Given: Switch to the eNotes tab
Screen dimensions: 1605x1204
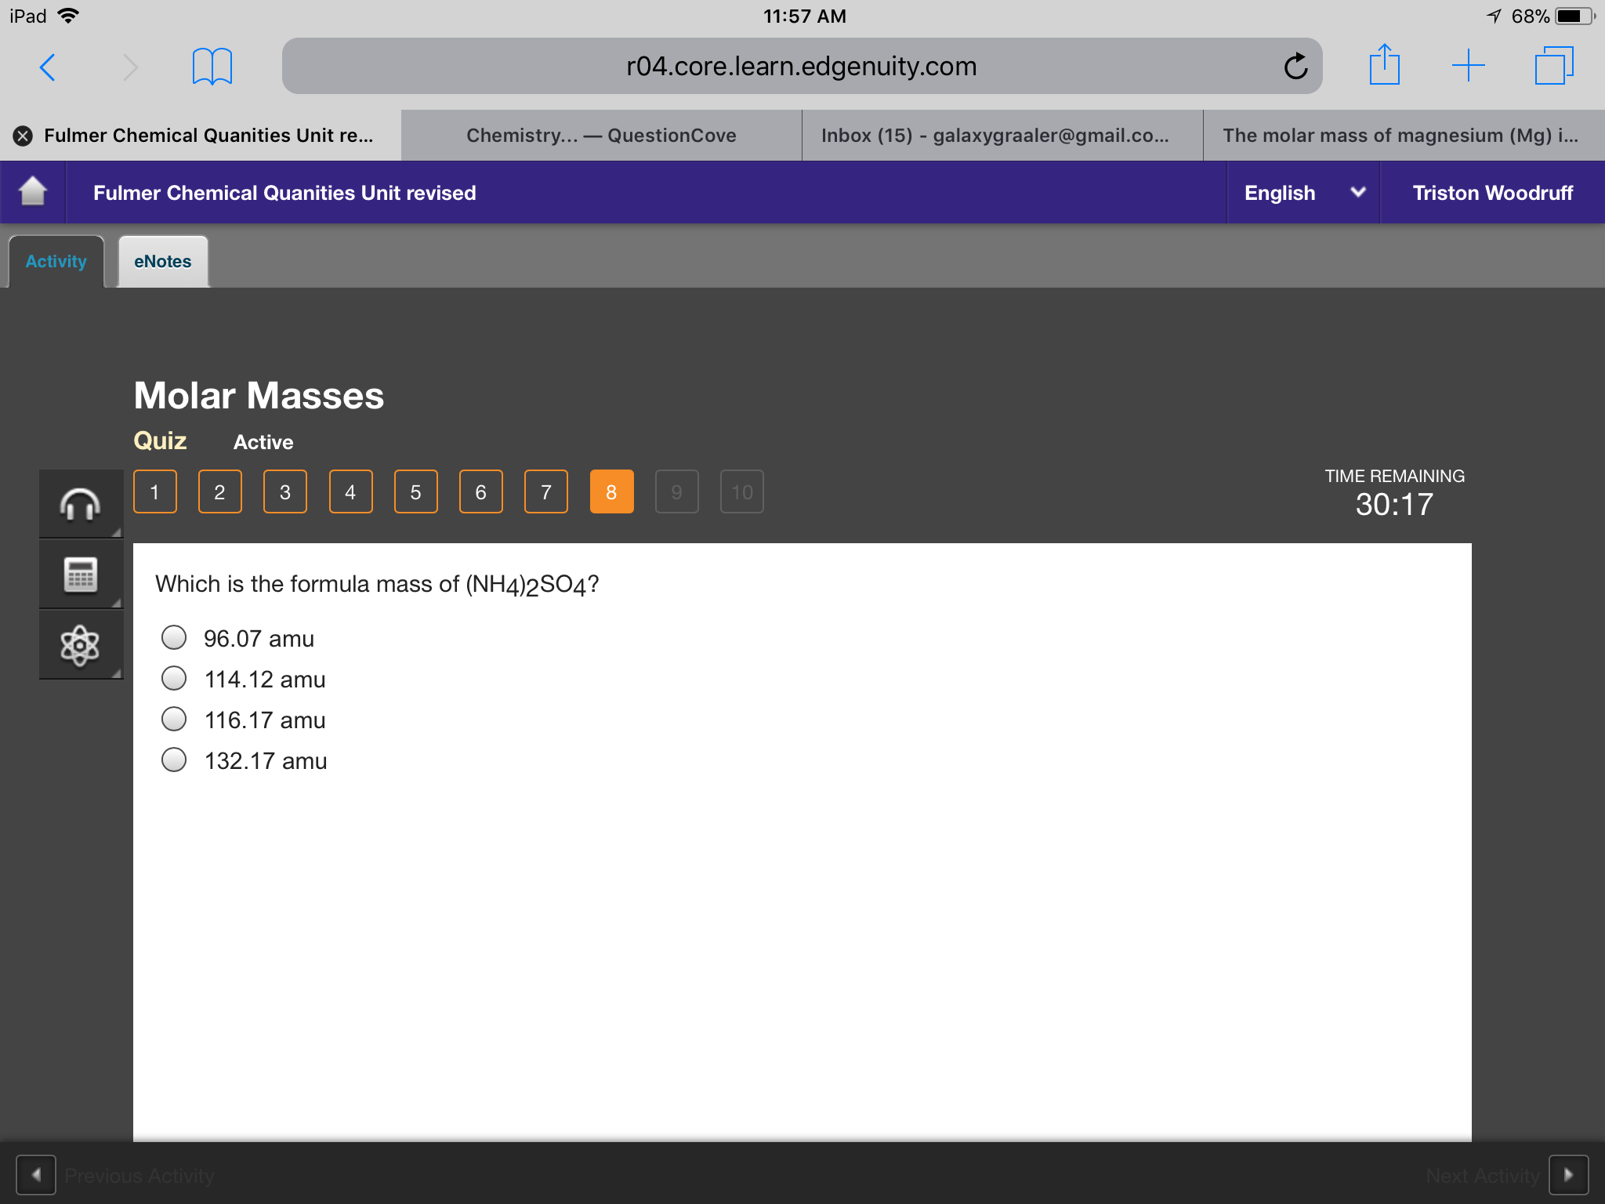Looking at the screenshot, I should 163,262.
